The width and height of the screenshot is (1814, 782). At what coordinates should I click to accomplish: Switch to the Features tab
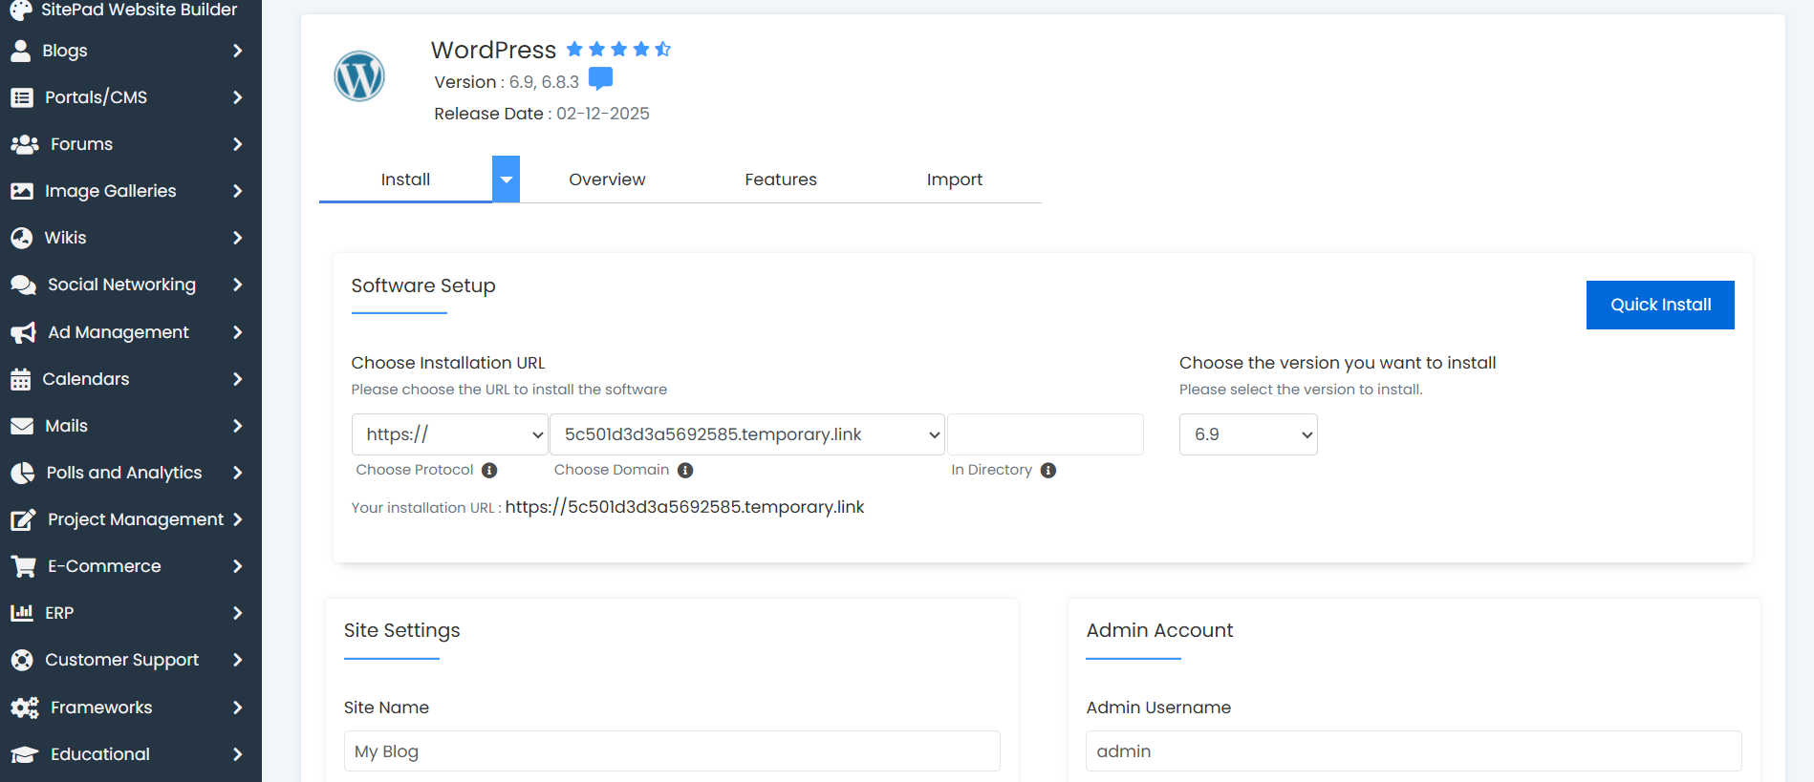pos(781,180)
